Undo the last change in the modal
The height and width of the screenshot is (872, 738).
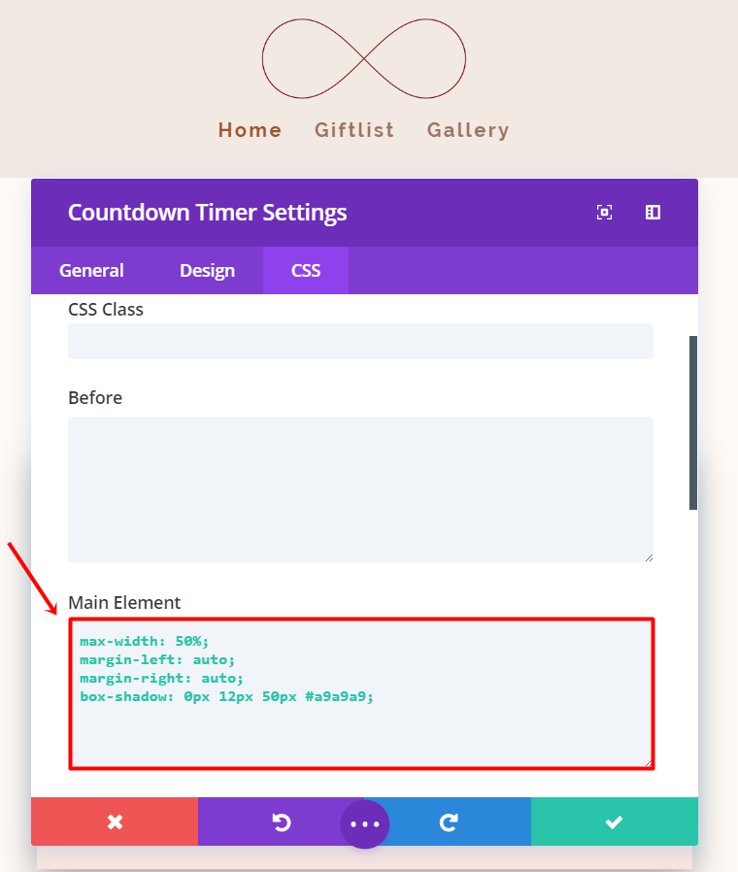click(281, 822)
